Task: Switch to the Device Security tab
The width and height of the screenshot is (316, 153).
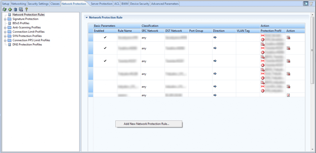Action: click(140, 4)
